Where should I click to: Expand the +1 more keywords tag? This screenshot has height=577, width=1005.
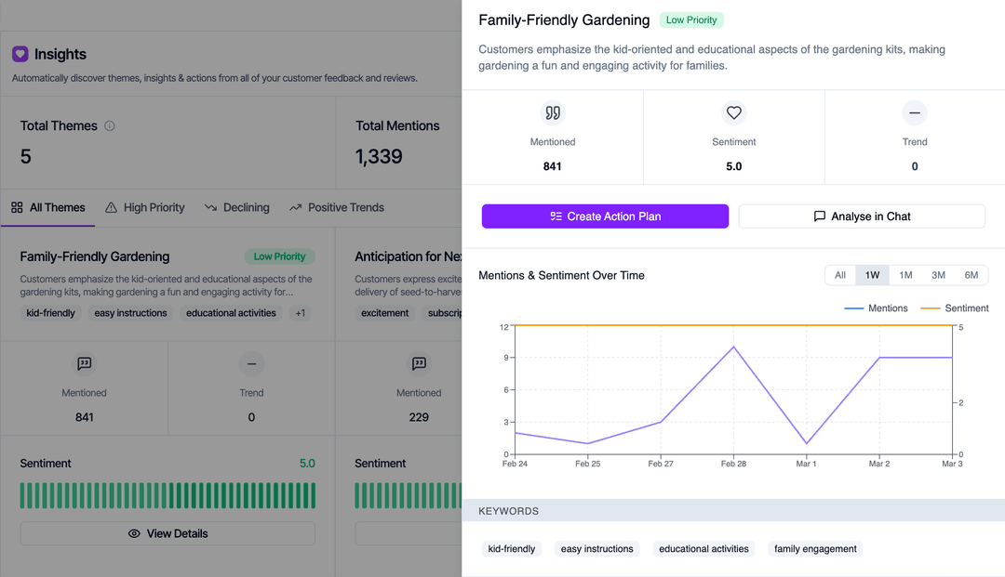pos(301,313)
